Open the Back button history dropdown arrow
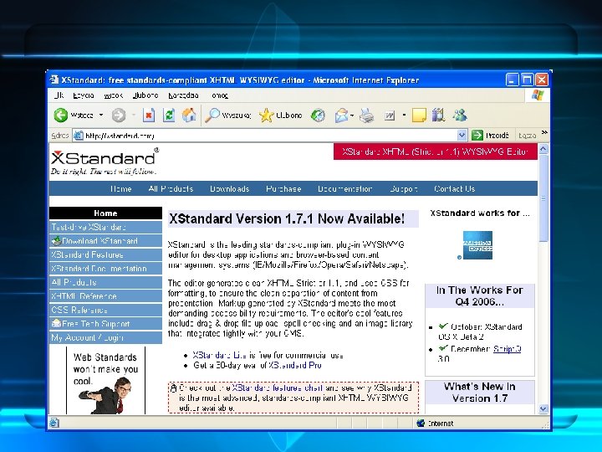Image resolution: width=602 pixels, height=452 pixels. (x=101, y=115)
